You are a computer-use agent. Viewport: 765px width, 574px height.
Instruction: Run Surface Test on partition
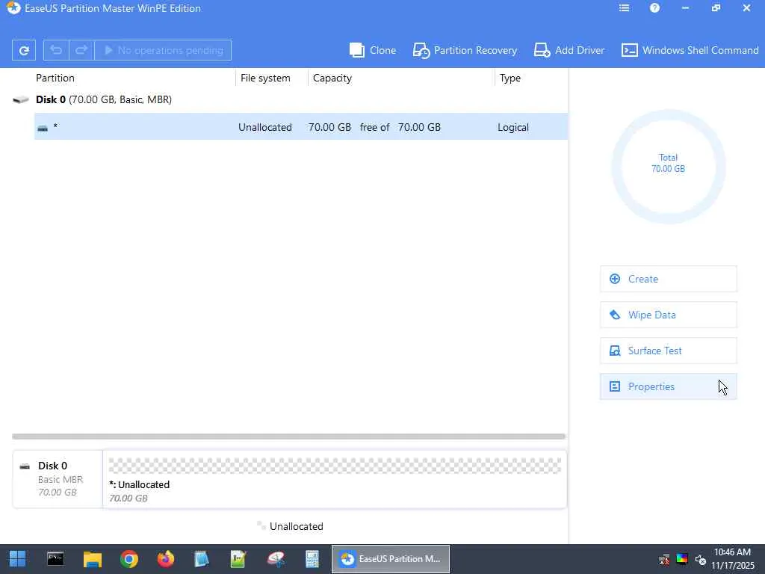point(669,351)
